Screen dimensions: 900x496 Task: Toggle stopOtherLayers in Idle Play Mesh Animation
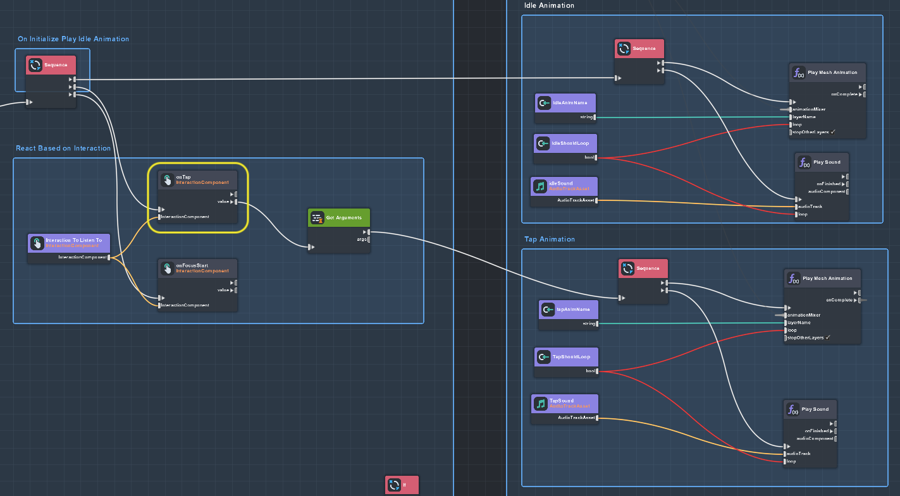coord(833,132)
